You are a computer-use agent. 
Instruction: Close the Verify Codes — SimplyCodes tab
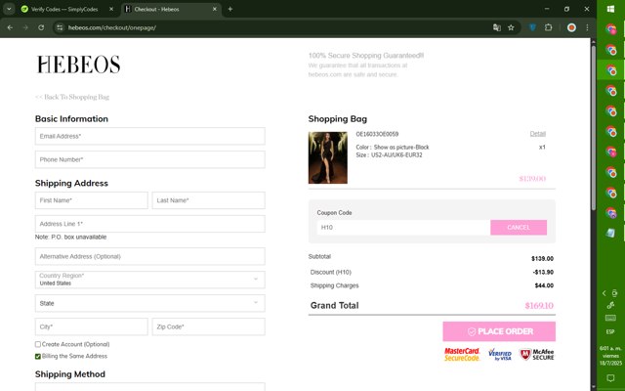111,9
